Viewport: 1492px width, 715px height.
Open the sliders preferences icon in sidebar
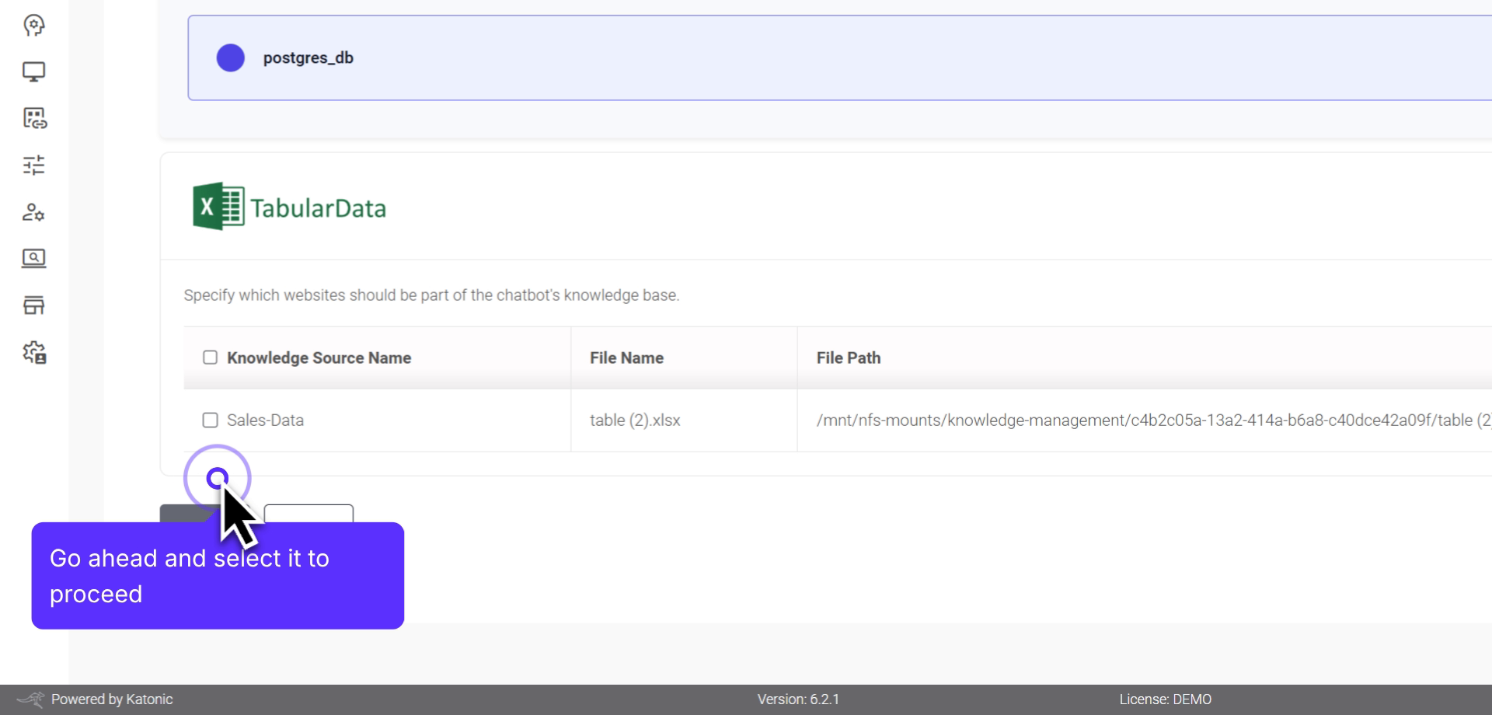click(33, 165)
